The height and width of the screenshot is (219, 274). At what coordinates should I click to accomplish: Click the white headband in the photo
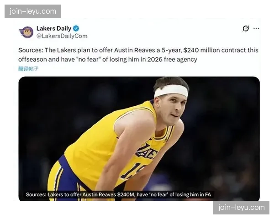[171, 91]
